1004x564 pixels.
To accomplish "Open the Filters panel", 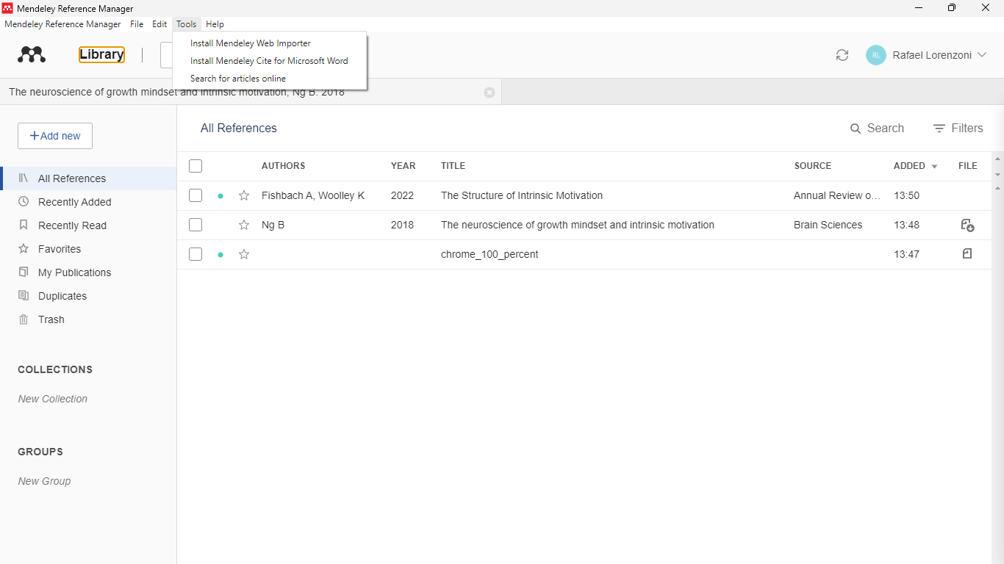I will click(958, 129).
